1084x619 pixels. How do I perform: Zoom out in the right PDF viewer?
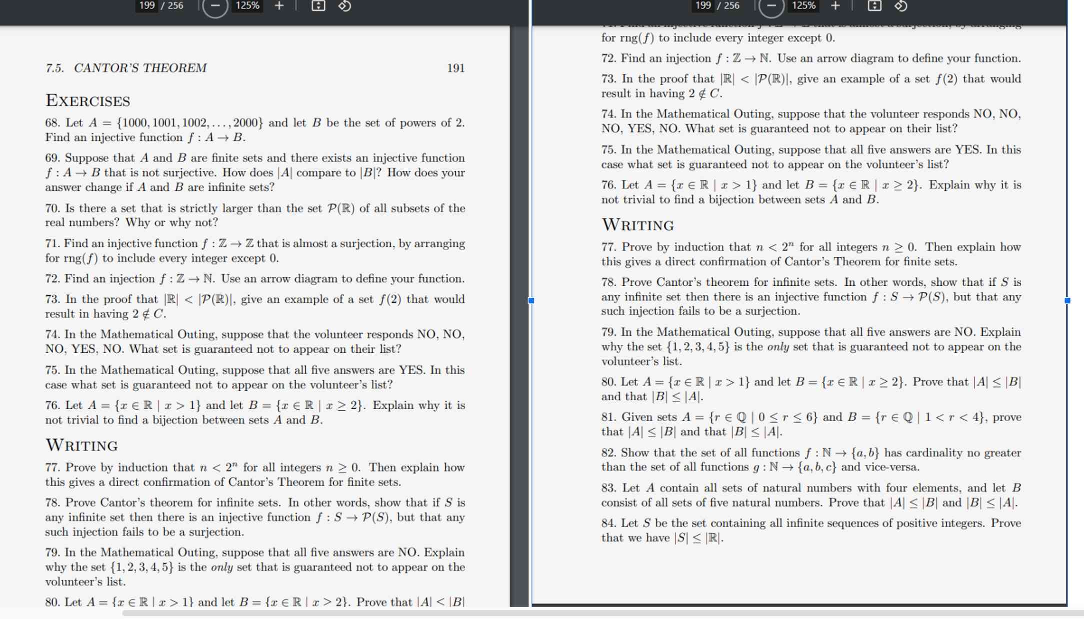tap(771, 6)
